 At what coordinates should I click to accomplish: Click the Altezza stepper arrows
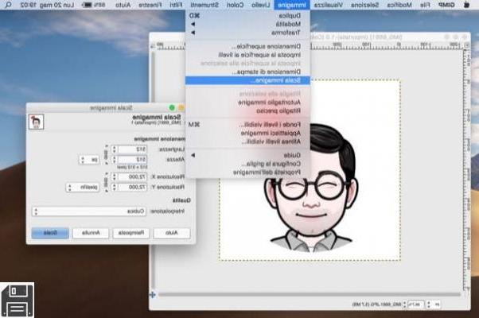click(115, 160)
